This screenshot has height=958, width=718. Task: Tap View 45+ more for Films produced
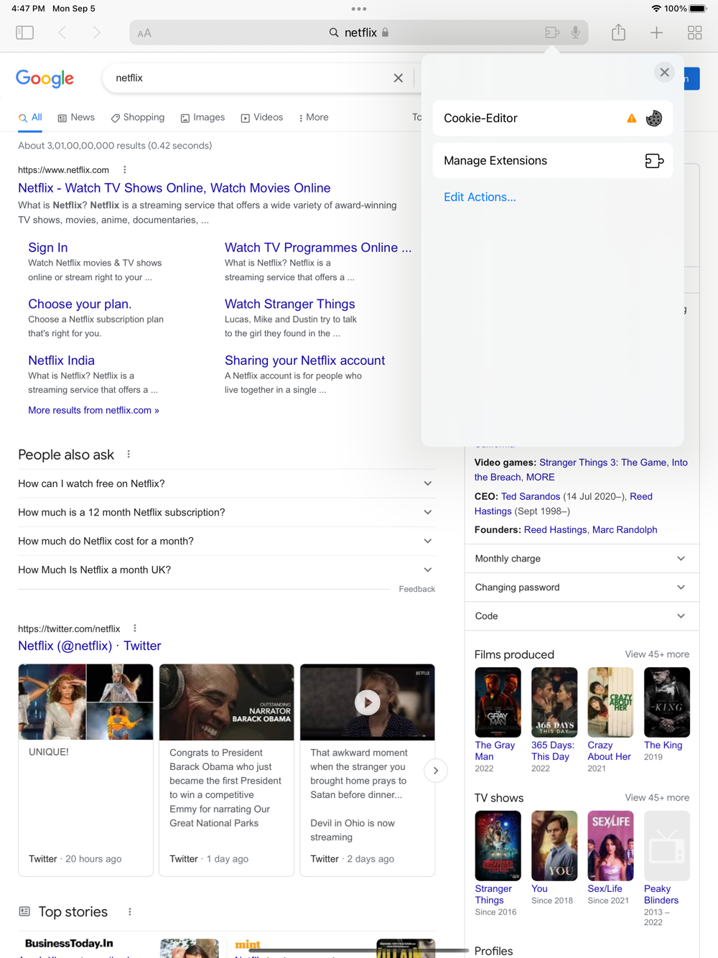click(x=657, y=654)
